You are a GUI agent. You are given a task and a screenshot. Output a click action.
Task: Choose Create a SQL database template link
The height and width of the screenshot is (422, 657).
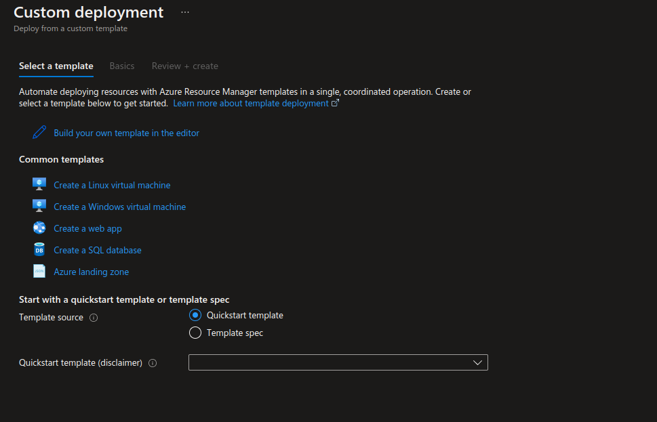coord(98,250)
